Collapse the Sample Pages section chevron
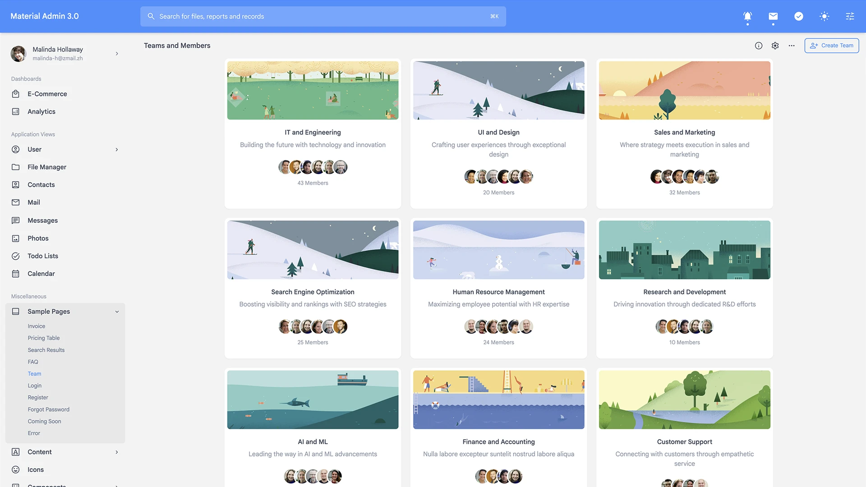Viewport: 866px width, 487px height. tap(117, 312)
